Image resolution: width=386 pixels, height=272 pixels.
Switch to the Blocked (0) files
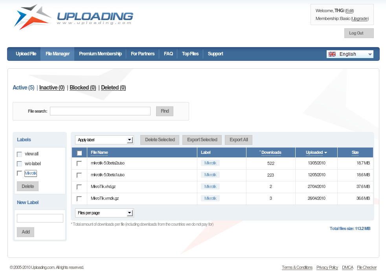pos(83,88)
